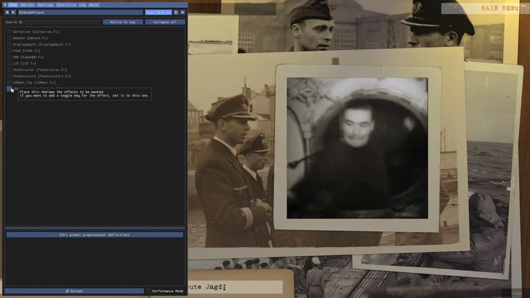Click the center framed submarine hatch photo
Viewport: 530px width, 298px height.
pyautogui.click(x=357, y=148)
